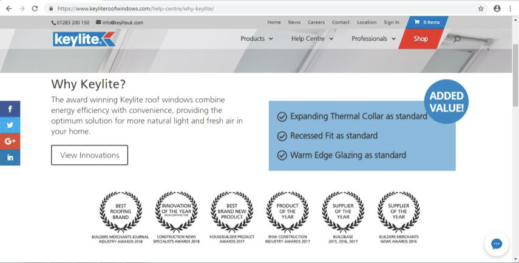Call the 01283 200 150 number link
Image resolution: width=519 pixels, height=263 pixels.
click(73, 22)
